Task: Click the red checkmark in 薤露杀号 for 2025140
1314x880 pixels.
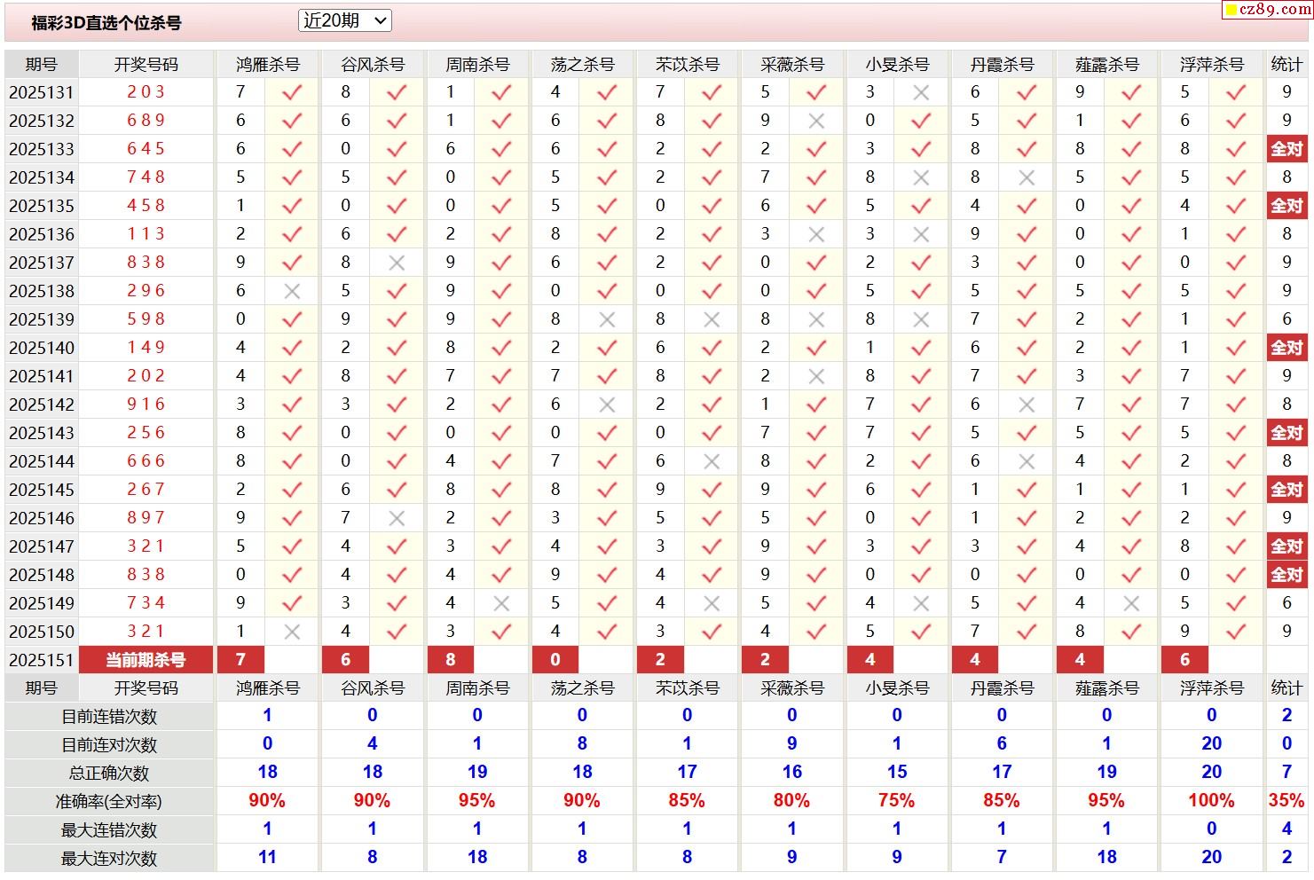Action: (1131, 348)
